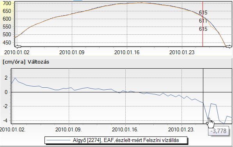Screen dimensions: 233x147
Task: Click the red vertical time marker line
Action: coord(203,24)
